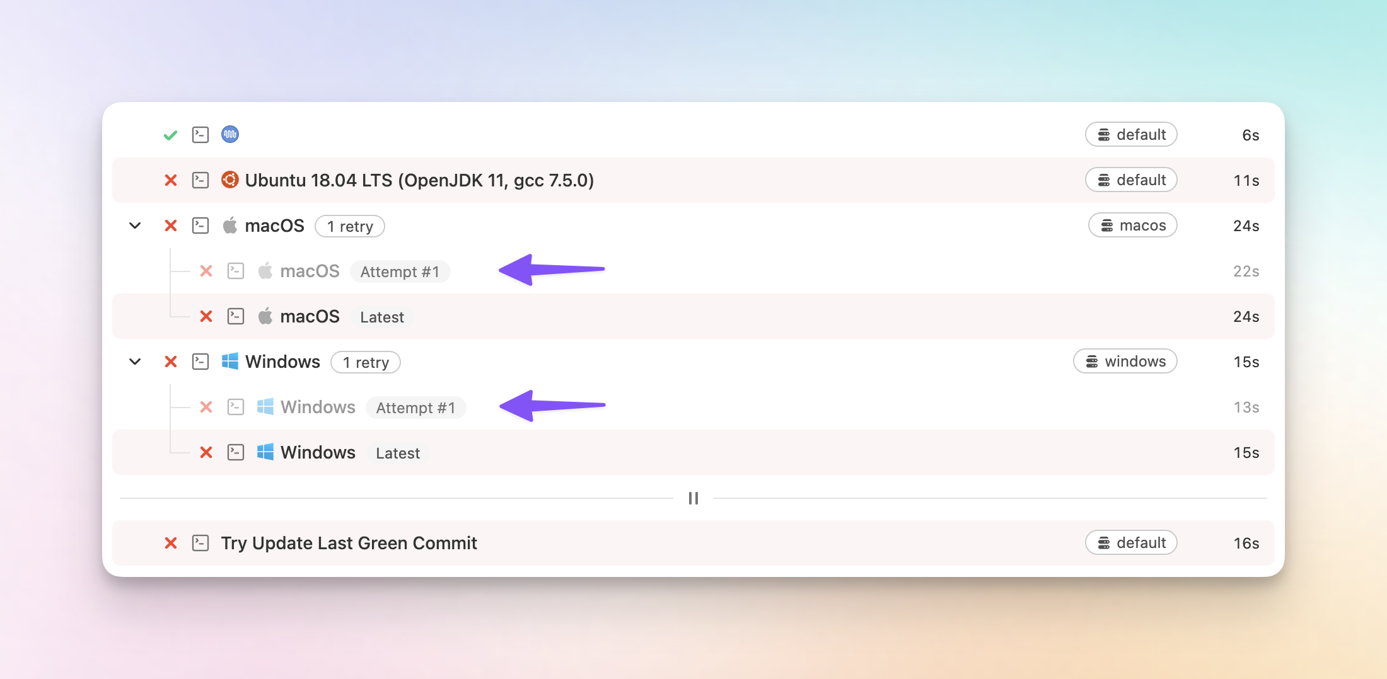Click the Apple logo on macOS Attempt #1
The width and height of the screenshot is (1387, 679).
(265, 270)
